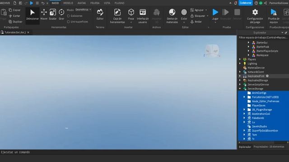Open the Modo Geométrico dropdown
The image size is (289, 162).
pos(83,9)
